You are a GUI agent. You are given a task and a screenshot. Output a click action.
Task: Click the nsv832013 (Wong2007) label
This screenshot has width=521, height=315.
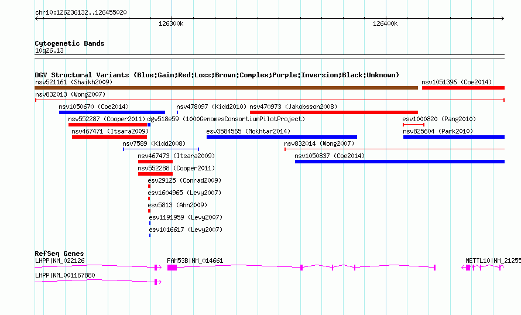[x=70, y=94]
